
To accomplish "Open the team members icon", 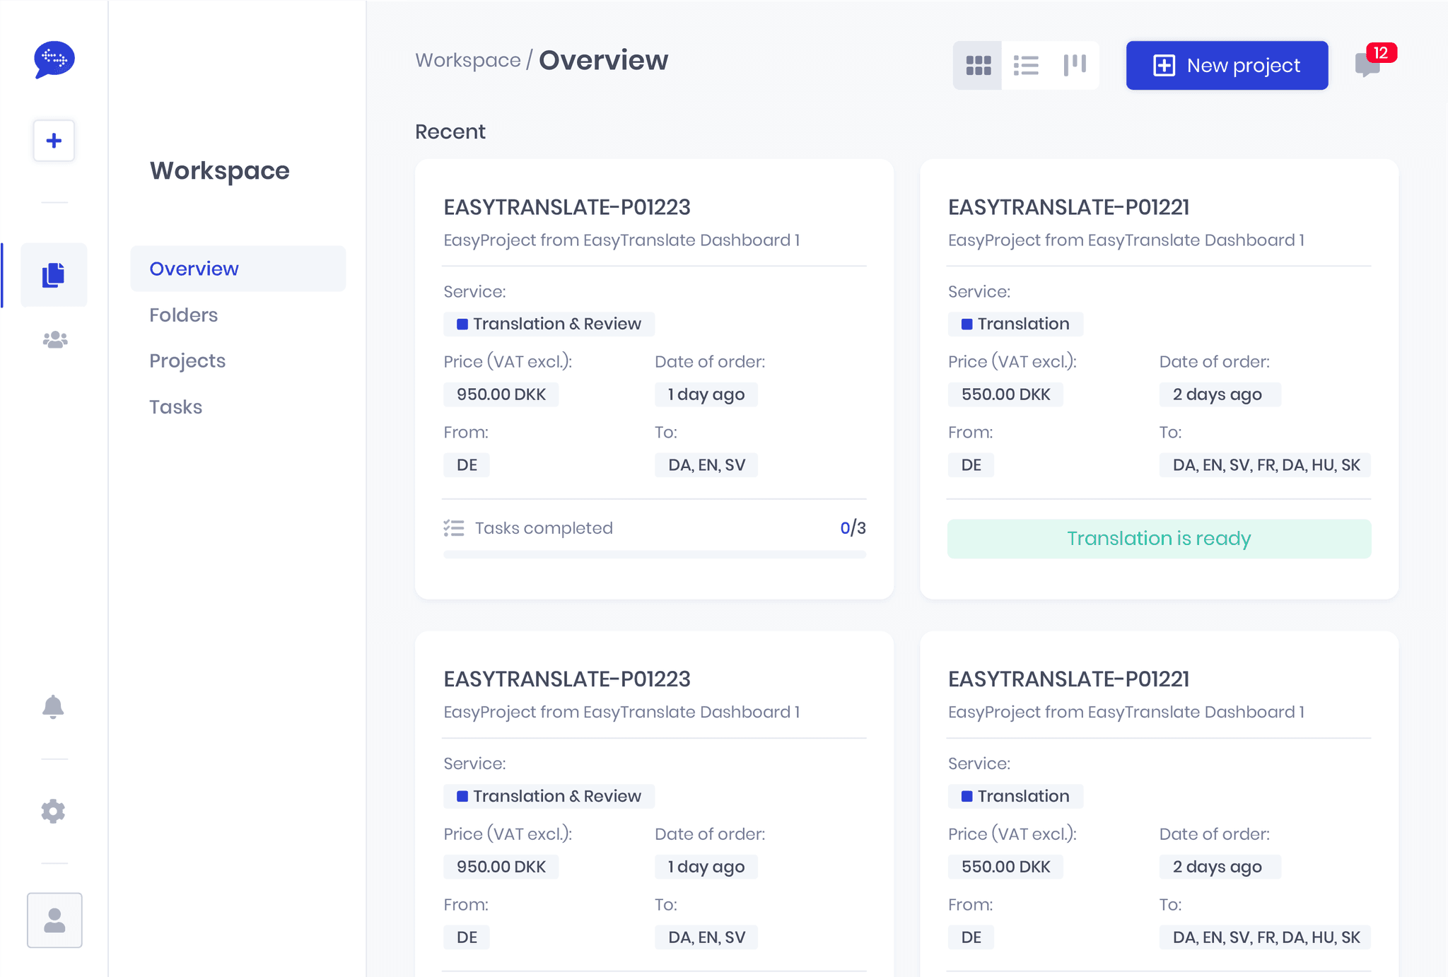I will click(54, 340).
